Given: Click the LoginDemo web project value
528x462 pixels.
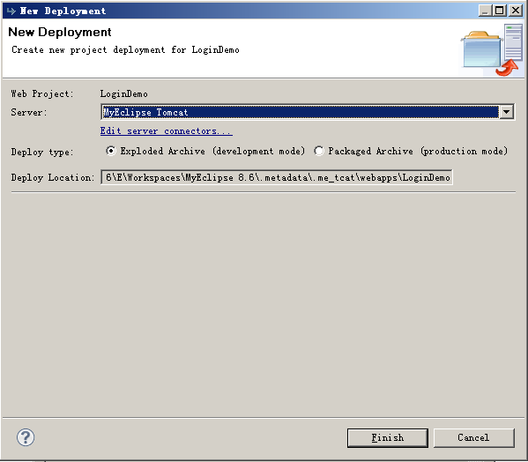Looking at the screenshot, I should coord(124,93).
